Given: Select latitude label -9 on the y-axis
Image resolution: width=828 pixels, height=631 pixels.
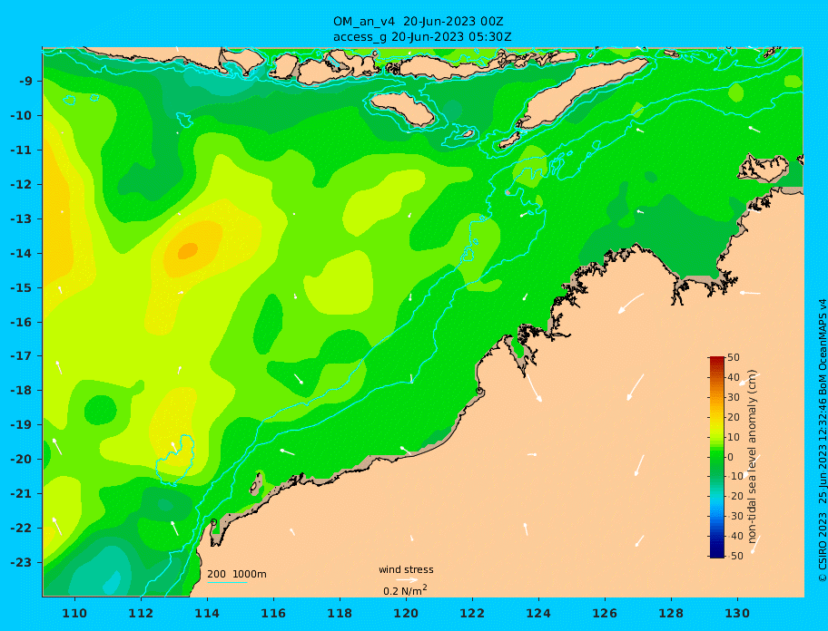Looking at the screenshot, I should 26,82.
